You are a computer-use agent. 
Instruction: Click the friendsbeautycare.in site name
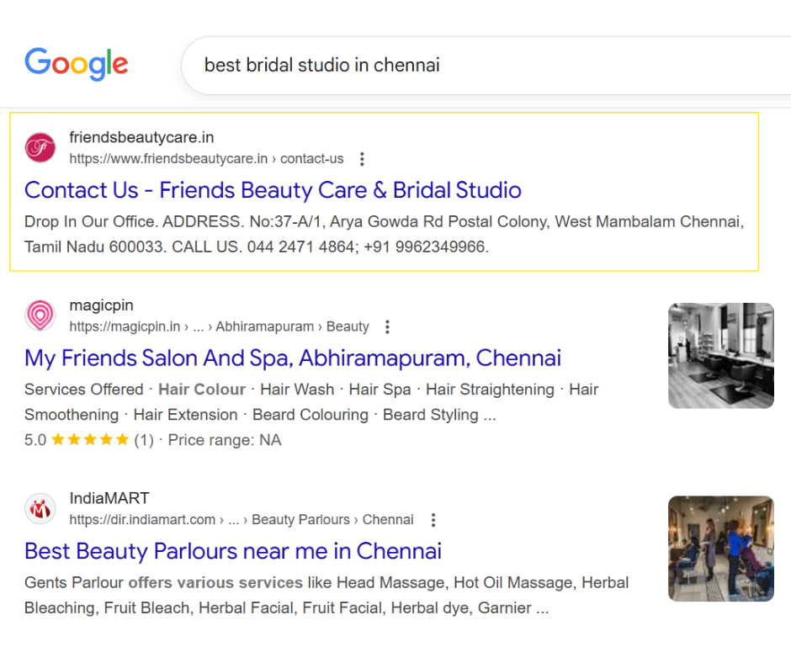(x=141, y=137)
